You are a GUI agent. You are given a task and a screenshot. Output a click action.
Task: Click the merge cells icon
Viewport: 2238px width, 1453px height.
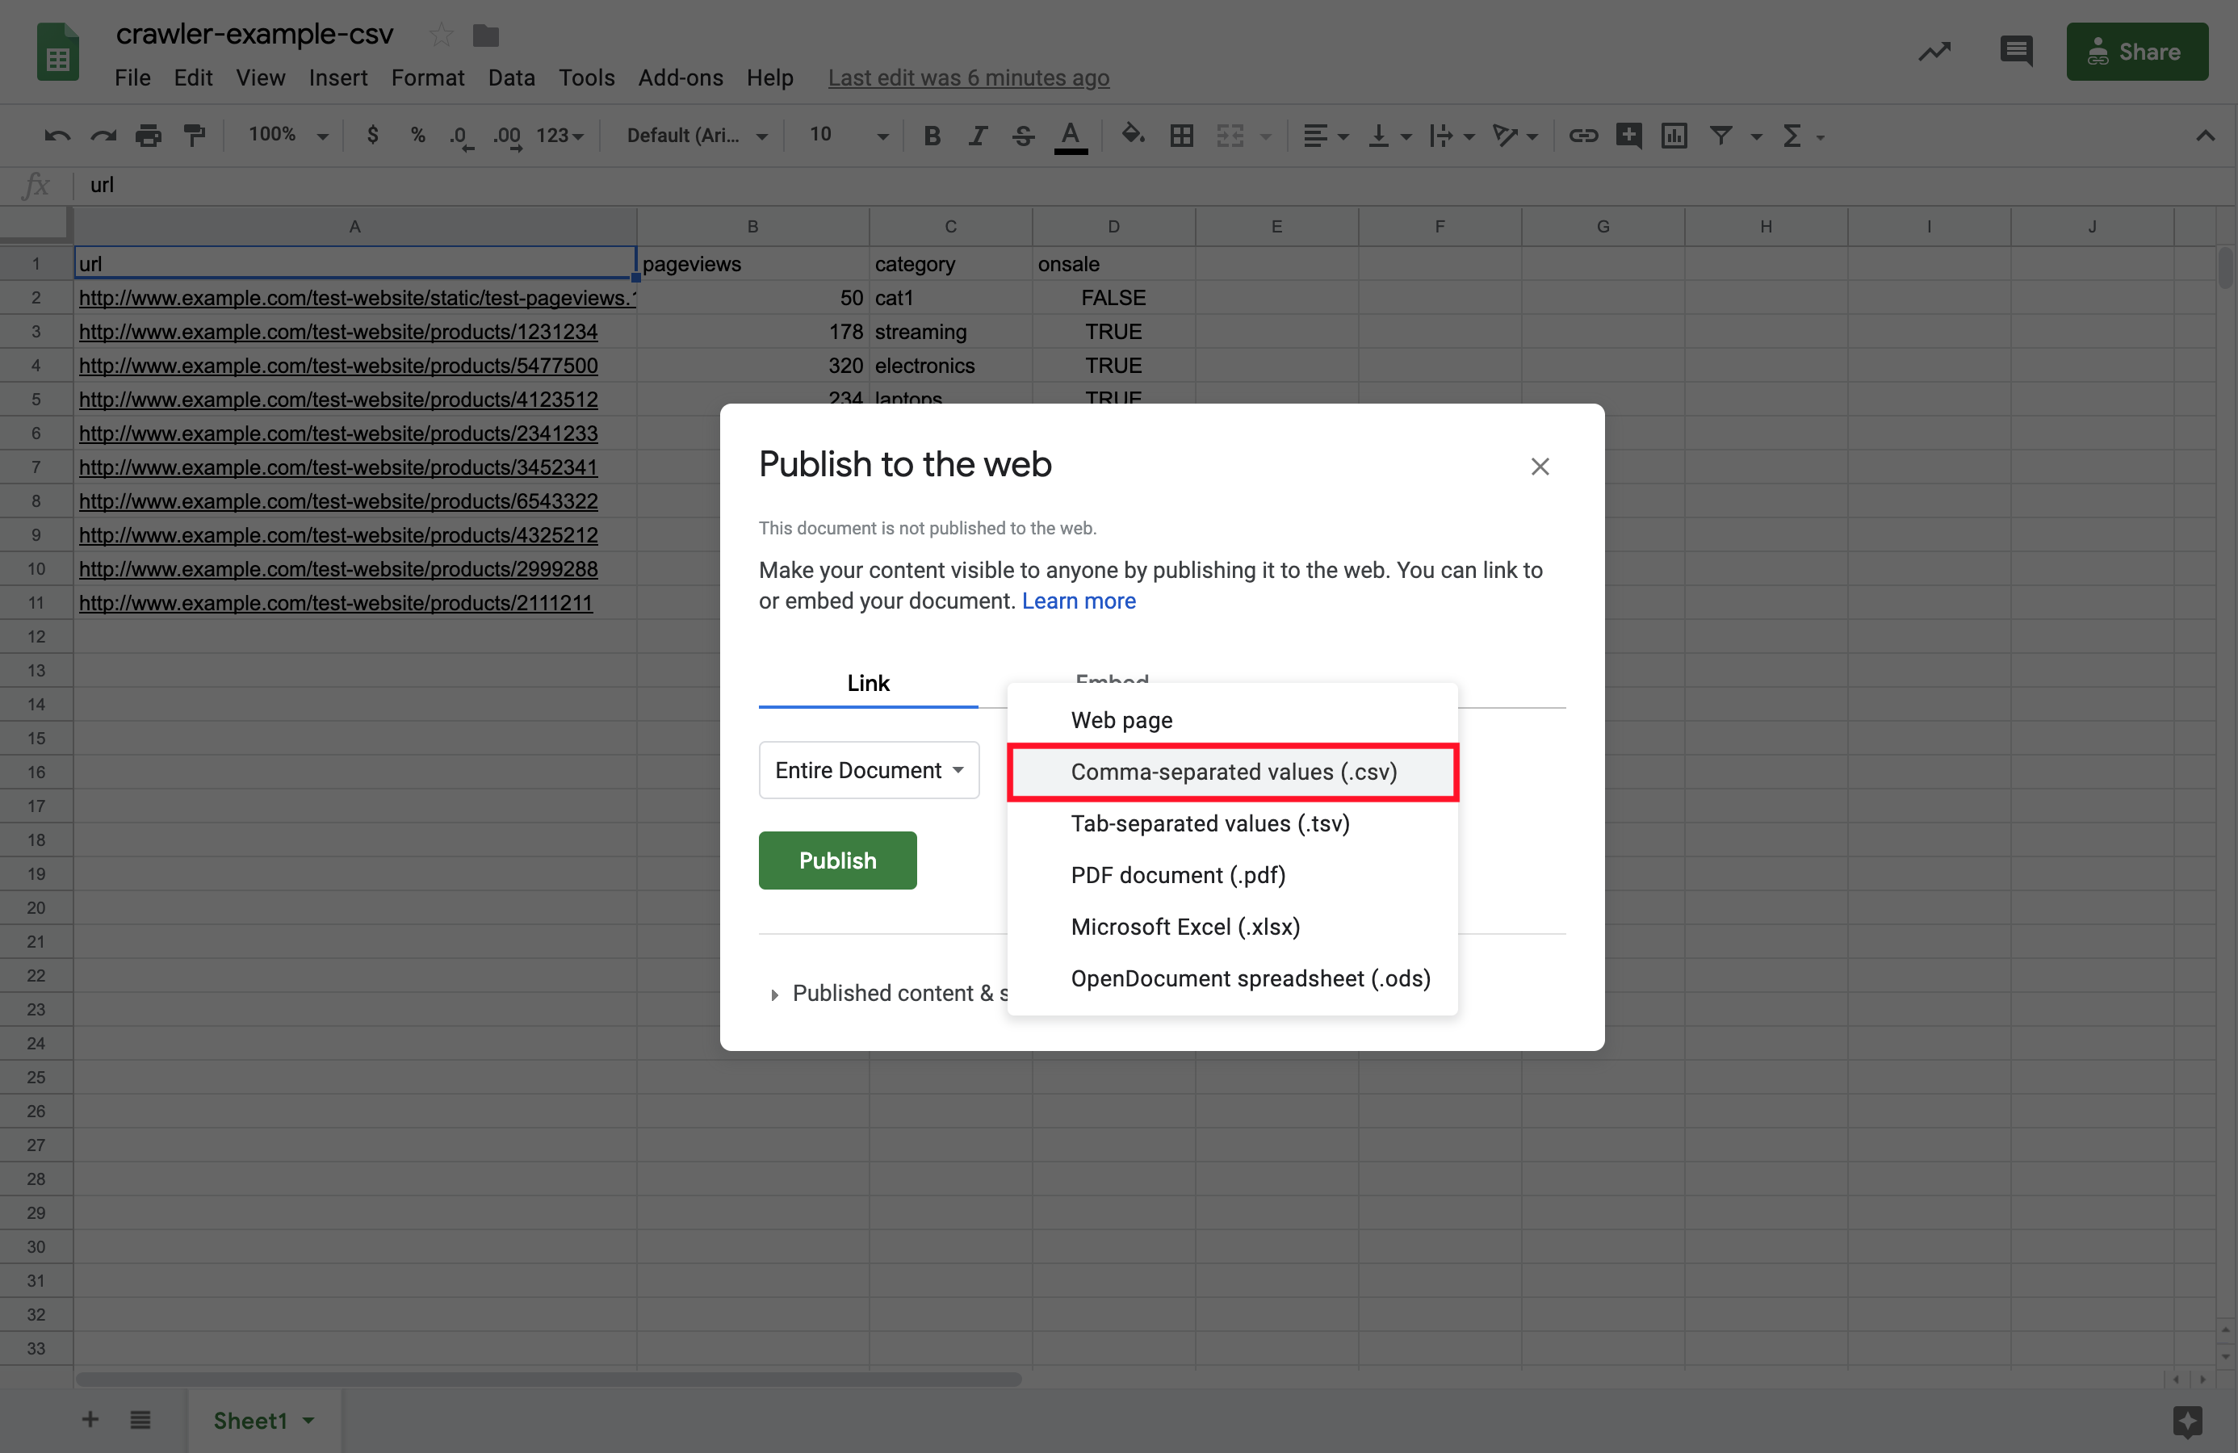point(1231,134)
